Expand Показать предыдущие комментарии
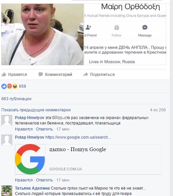 click(x=36, y=110)
